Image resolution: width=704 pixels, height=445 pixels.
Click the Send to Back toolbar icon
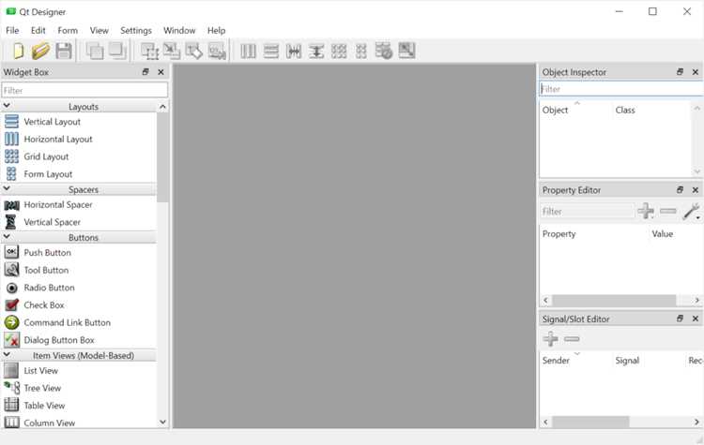[x=94, y=51]
